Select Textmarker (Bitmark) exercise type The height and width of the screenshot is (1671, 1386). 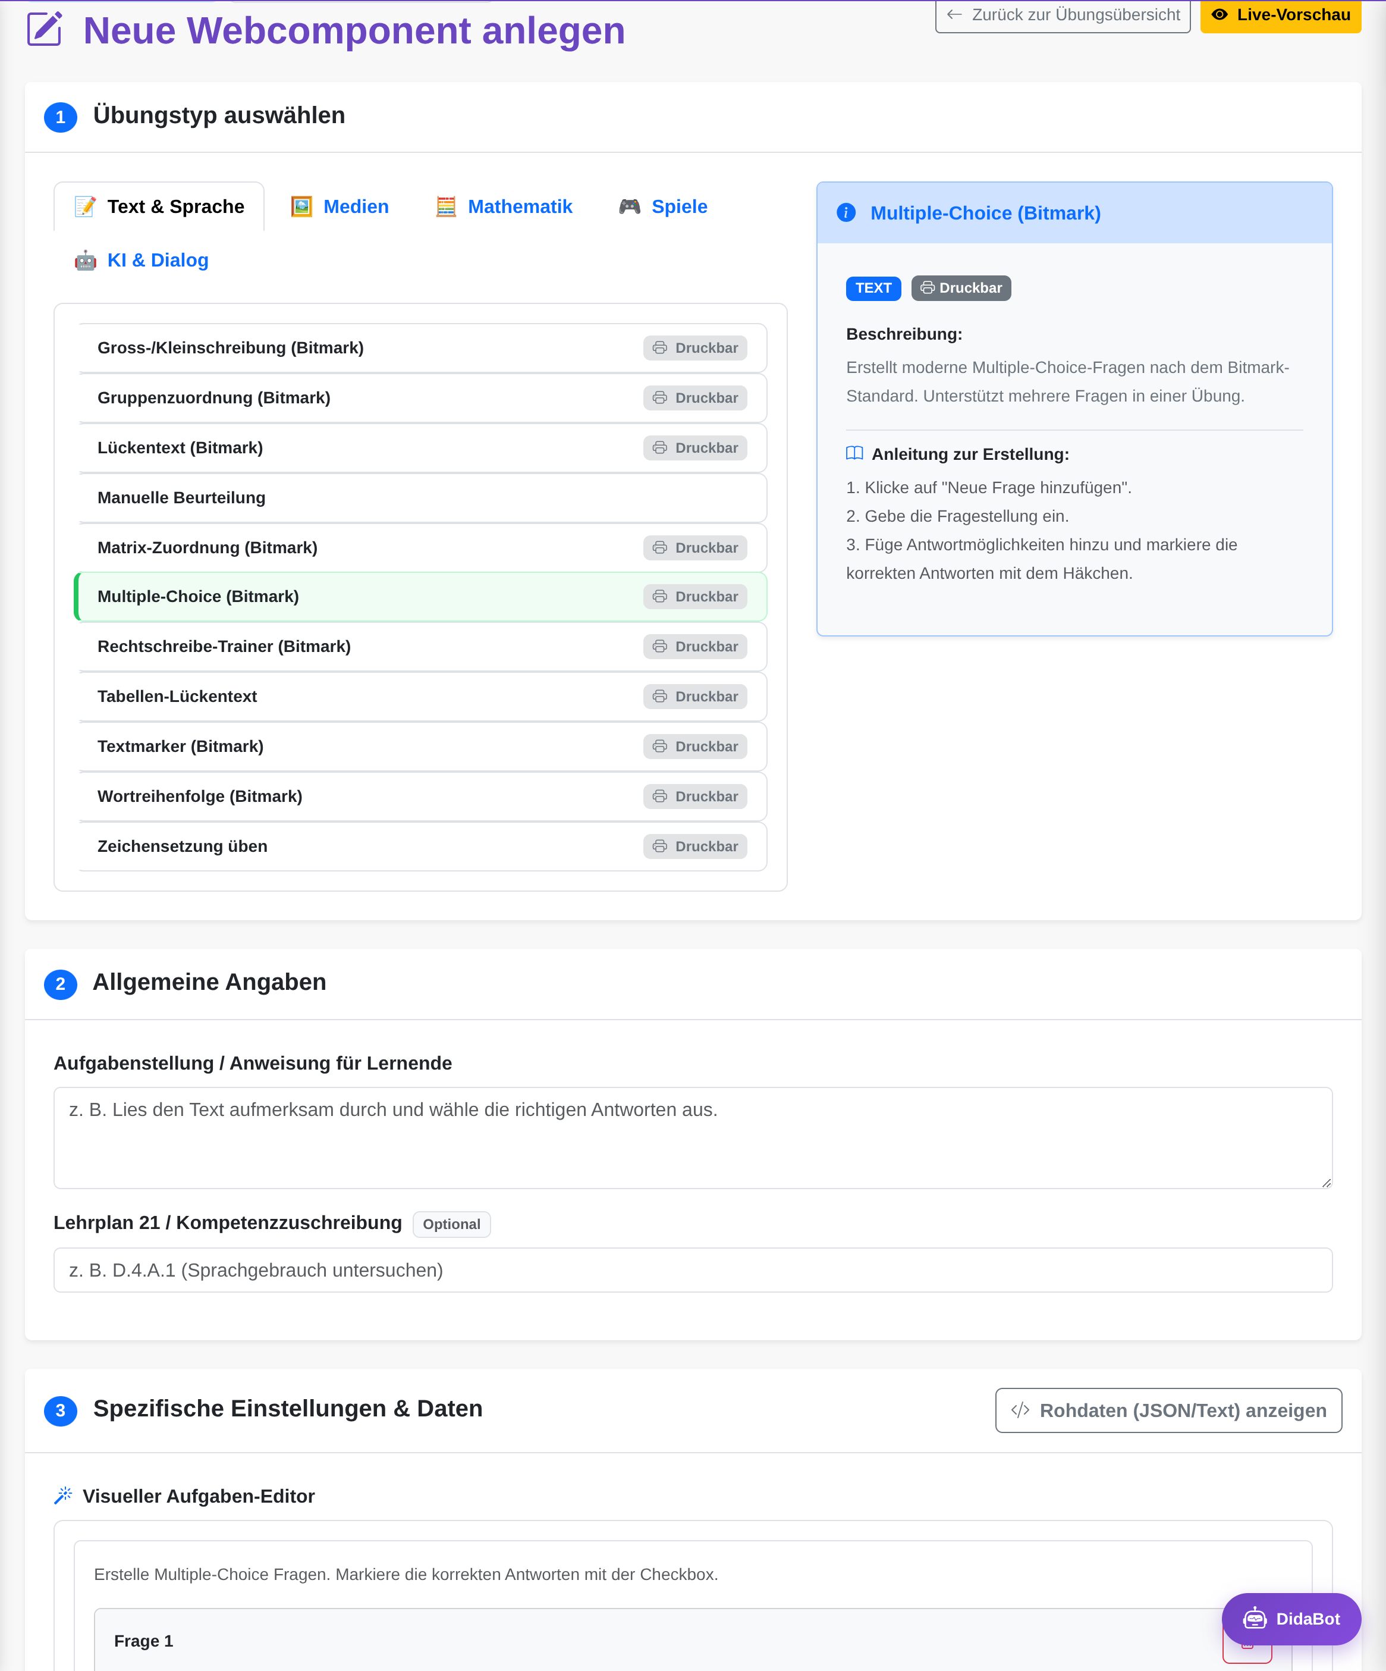tap(422, 747)
